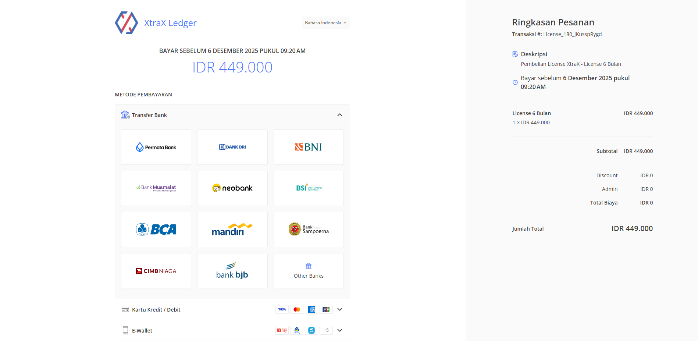
Task: Click the ShopeePay icon
Action: point(282,330)
